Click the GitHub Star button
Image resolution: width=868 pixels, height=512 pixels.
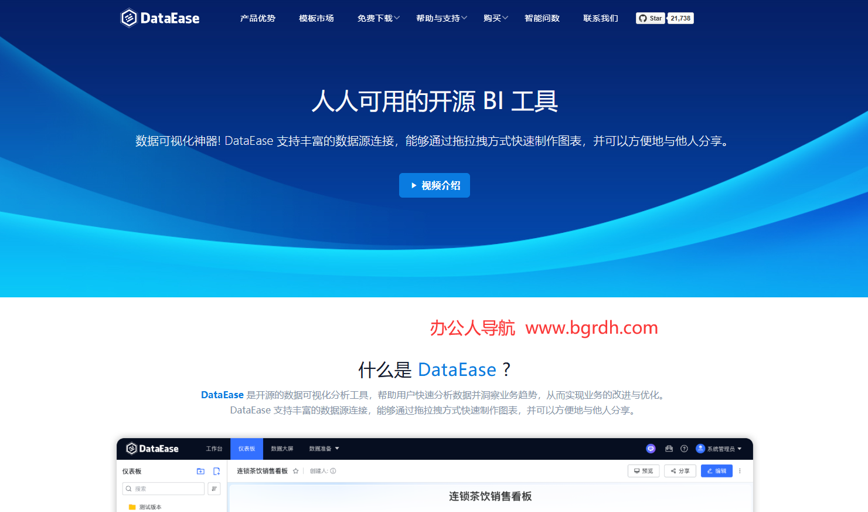coord(651,18)
